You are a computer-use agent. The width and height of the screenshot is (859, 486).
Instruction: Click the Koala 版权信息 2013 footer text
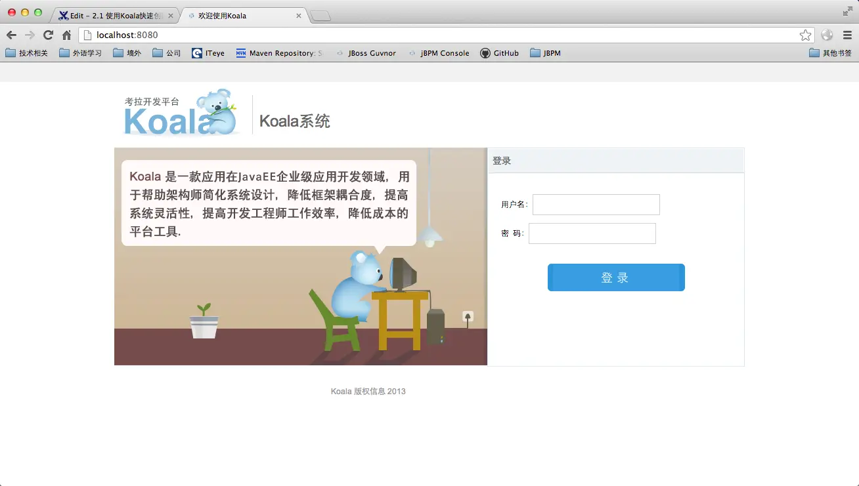click(x=368, y=392)
